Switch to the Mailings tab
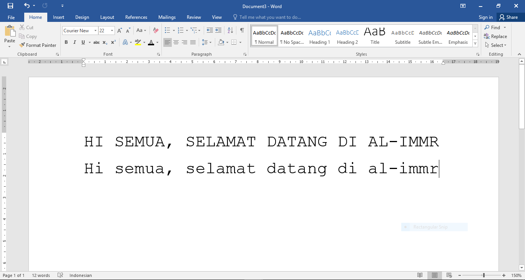 coord(167,17)
